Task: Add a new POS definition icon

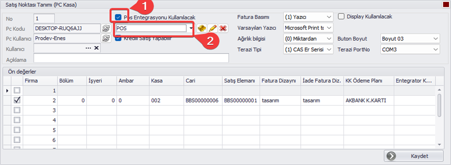Action: tap(202, 29)
